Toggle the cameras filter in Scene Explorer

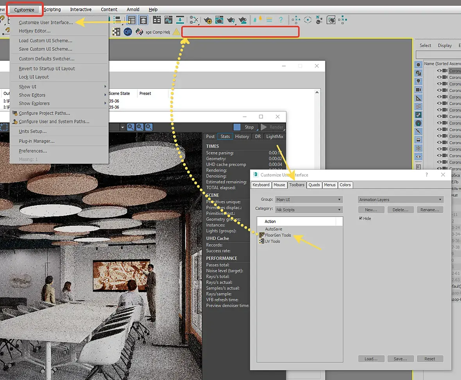coord(418,90)
